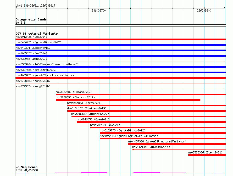Viewport: 233px width, 176px height.
Task: Select nsv5565833 (Ebert2021) label
Action: (84, 103)
